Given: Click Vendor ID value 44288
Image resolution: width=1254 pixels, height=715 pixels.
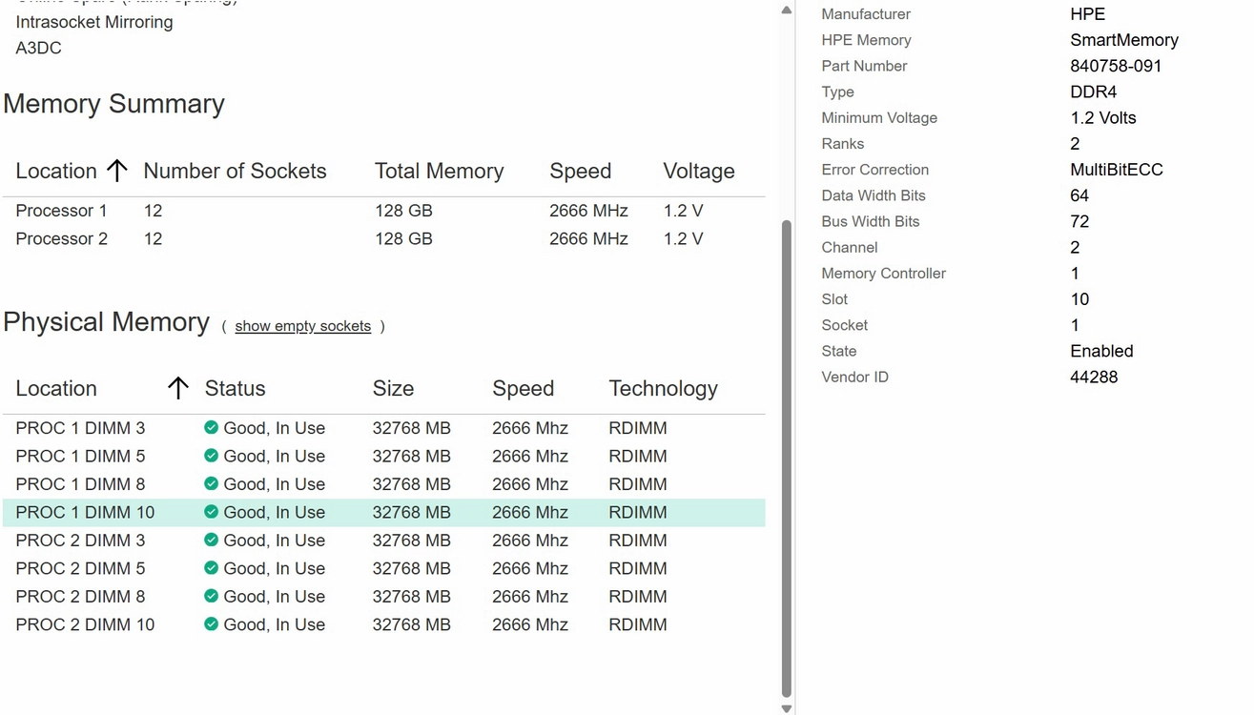Looking at the screenshot, I should [1094, 377].
